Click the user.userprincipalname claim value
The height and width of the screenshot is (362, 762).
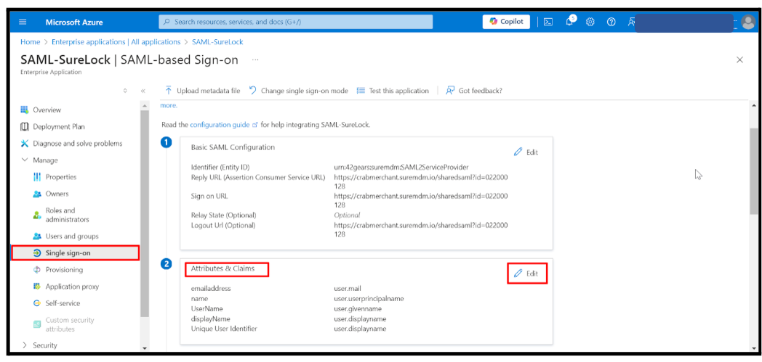[x=369, y=298]
